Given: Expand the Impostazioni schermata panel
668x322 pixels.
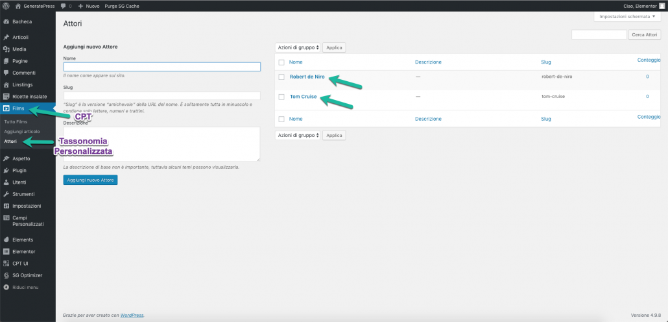Looking at the screenshot, I should tap(626, 16).
